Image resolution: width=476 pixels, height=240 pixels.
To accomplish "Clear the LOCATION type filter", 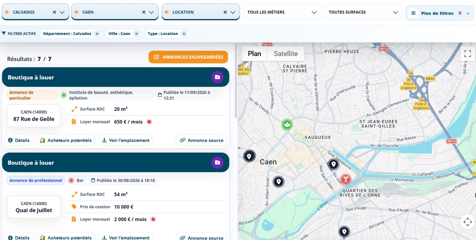I will click(x=225, y=12).
